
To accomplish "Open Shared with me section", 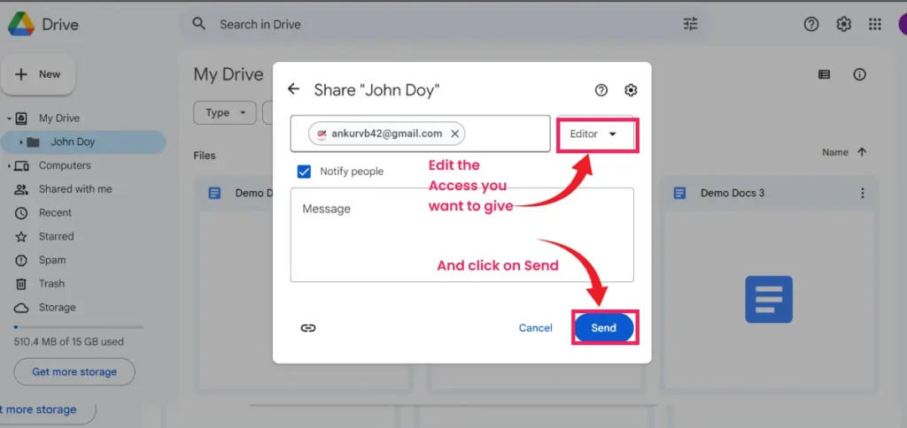I will [x=74, y=189].
